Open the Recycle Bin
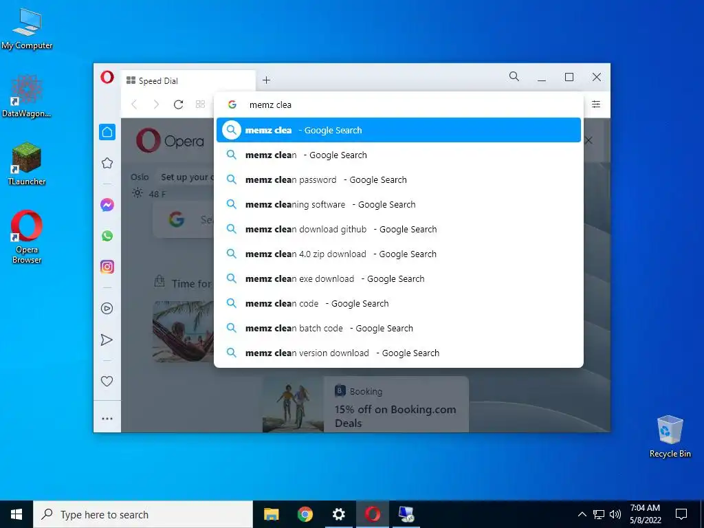Image resolution: width=704 pixels, height=528 pixels. click(670, 437)
